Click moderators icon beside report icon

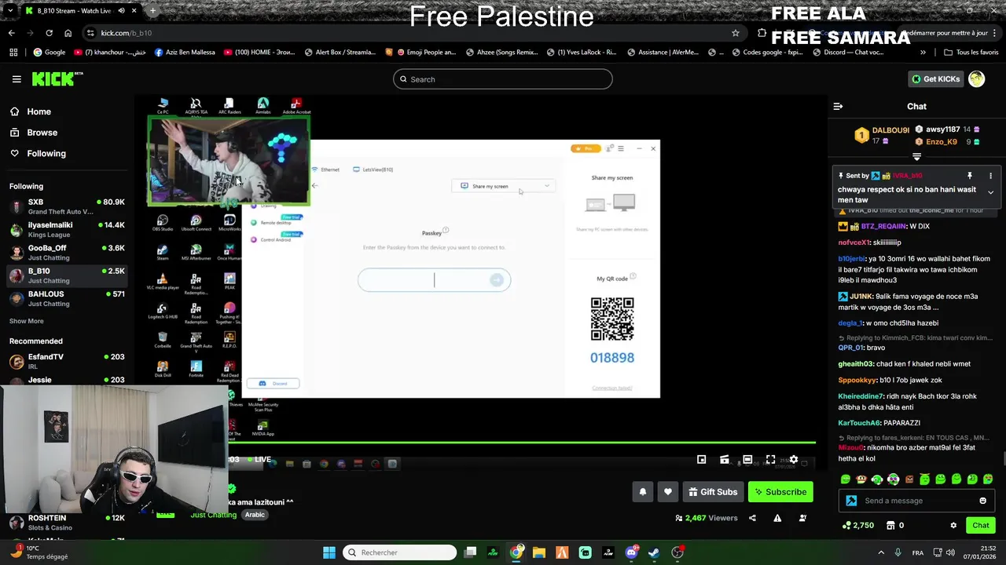(802, 518)
